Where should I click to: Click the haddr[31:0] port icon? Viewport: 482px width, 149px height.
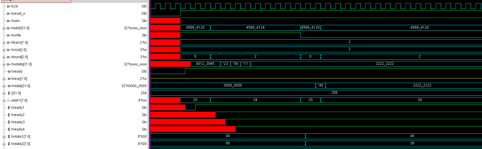coord(9,28)
